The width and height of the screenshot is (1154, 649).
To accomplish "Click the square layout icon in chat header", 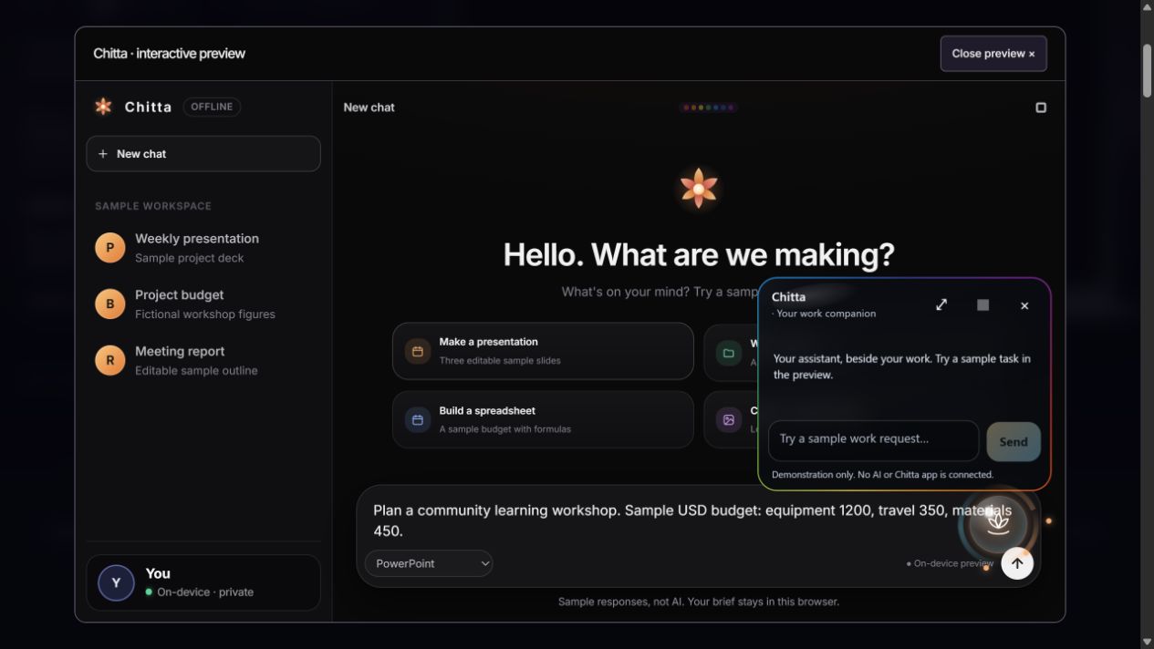I will pyautogui.click(x=1041, y=108).
